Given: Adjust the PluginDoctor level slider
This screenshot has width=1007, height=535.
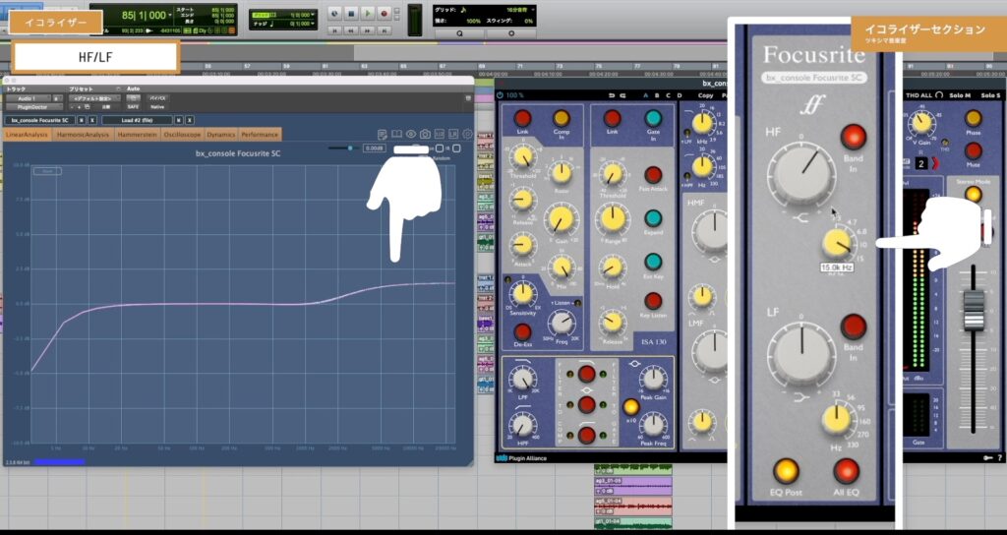Looking at the screenshot, I should click(x=350, y=149).
